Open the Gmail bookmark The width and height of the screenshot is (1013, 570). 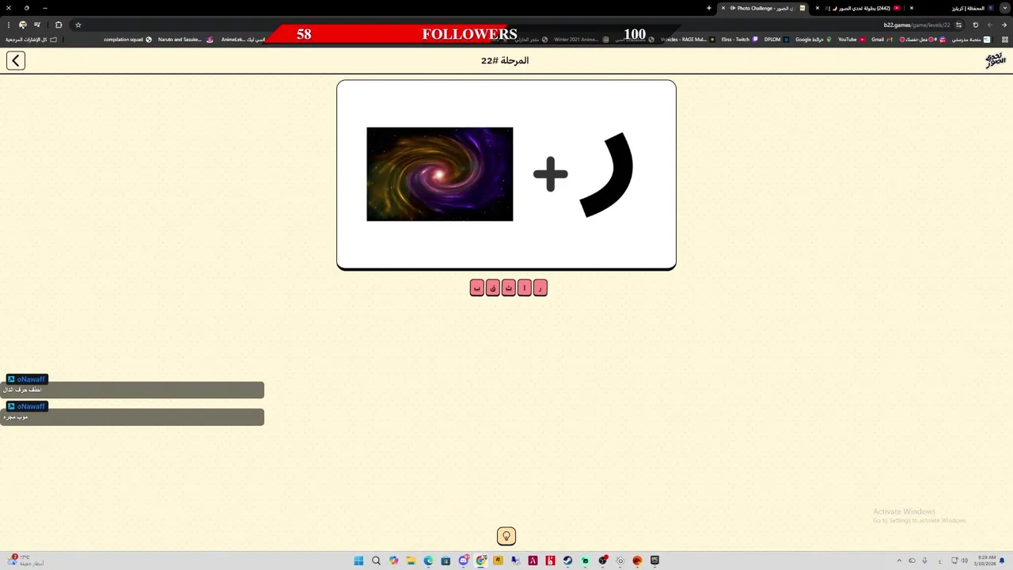pyautogui.click(x=882, y=39)
